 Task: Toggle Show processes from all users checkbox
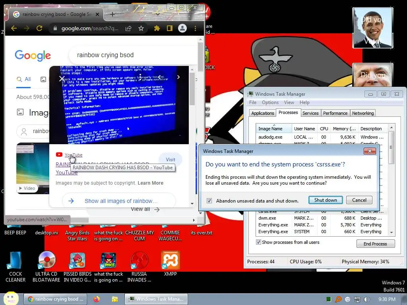(258, 242)
